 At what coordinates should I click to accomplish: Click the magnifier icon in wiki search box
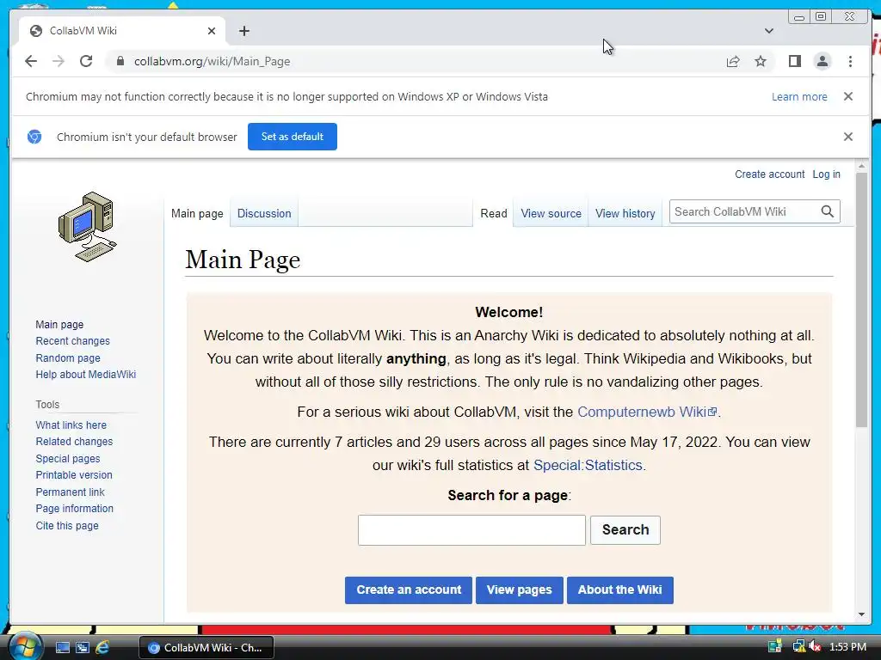click(827, 211)
